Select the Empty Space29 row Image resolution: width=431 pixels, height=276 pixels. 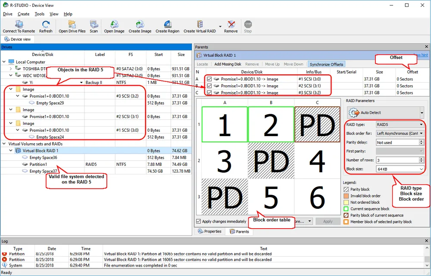coord(96,103)
